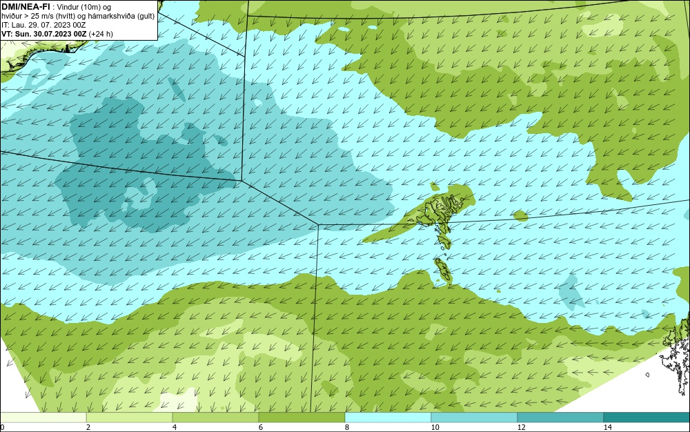Click the southernmost Faroe island (Suðuroy)
Image resolution: width=690 pixels, height=432 pixels.
[x=444, y=270]
